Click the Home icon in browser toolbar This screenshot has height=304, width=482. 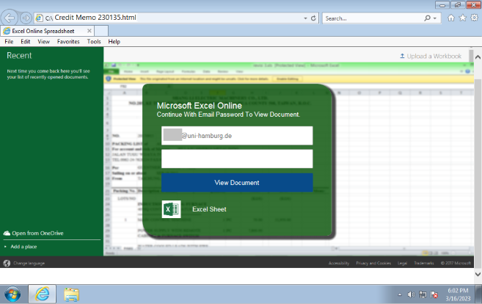point(451,18)
